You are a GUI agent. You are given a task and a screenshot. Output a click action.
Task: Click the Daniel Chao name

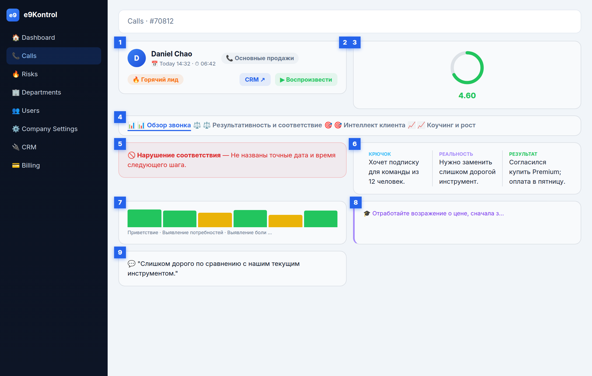click(172, 54)
